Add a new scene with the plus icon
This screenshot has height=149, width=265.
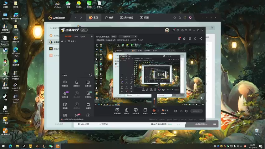pyautogui.click(x=92, y=36)
